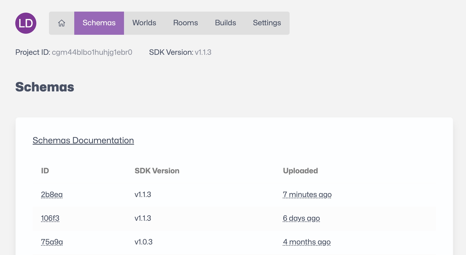Click the ID column header
The image size is (466, 255).
(x=45, y=171)
